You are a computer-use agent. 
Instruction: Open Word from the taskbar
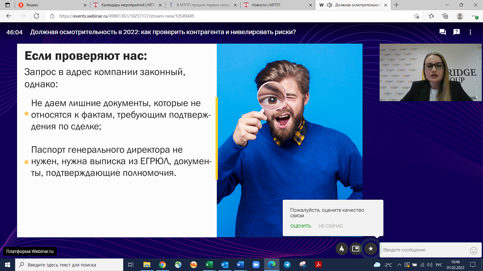[x=240, y=265]
